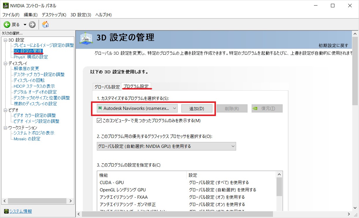The width and height of the screenshot is (359, 218).
Task: Select the CUDA - GPU settings row
Action: click(x=187, y=183)
